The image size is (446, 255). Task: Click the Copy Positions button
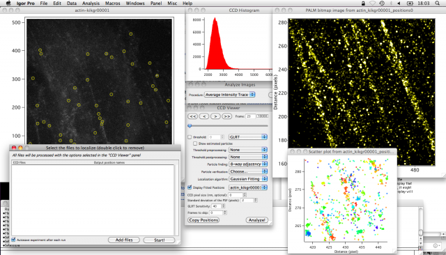coord(203,220)
